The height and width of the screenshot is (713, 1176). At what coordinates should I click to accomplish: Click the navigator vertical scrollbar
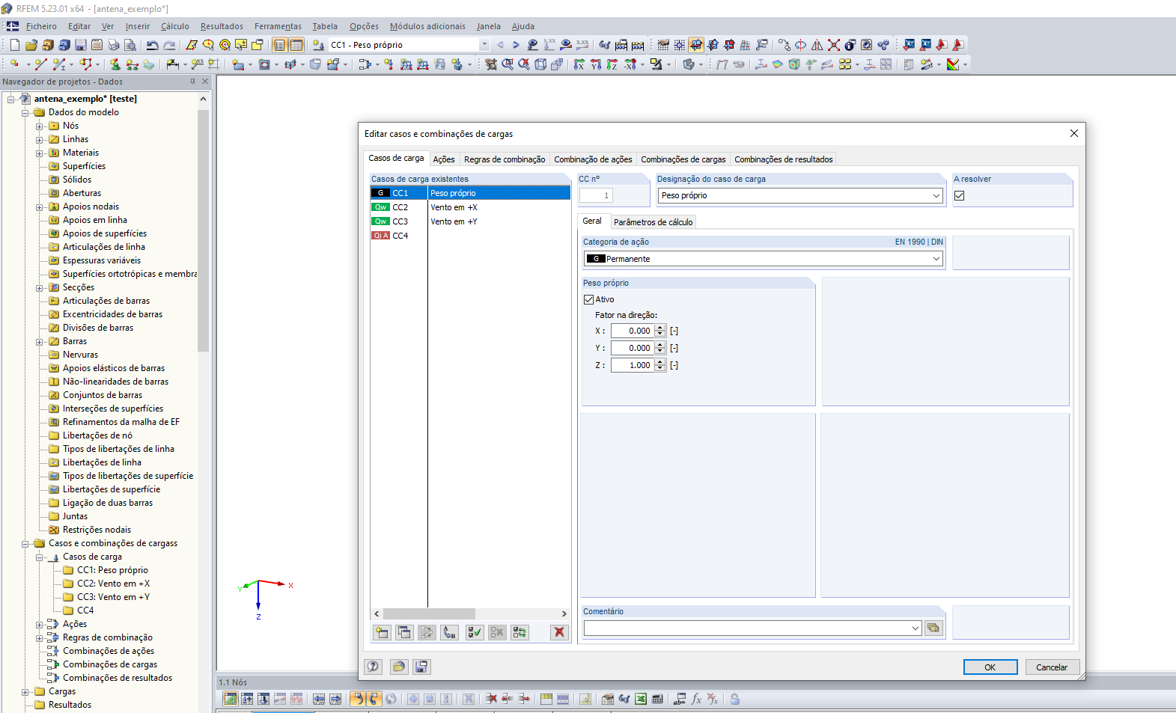pyautogui.click(x=203, y=230)
